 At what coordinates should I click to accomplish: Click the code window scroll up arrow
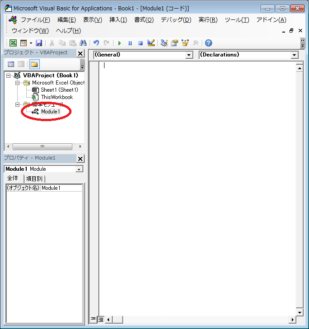pyautogui.click(x=299, y=68)
